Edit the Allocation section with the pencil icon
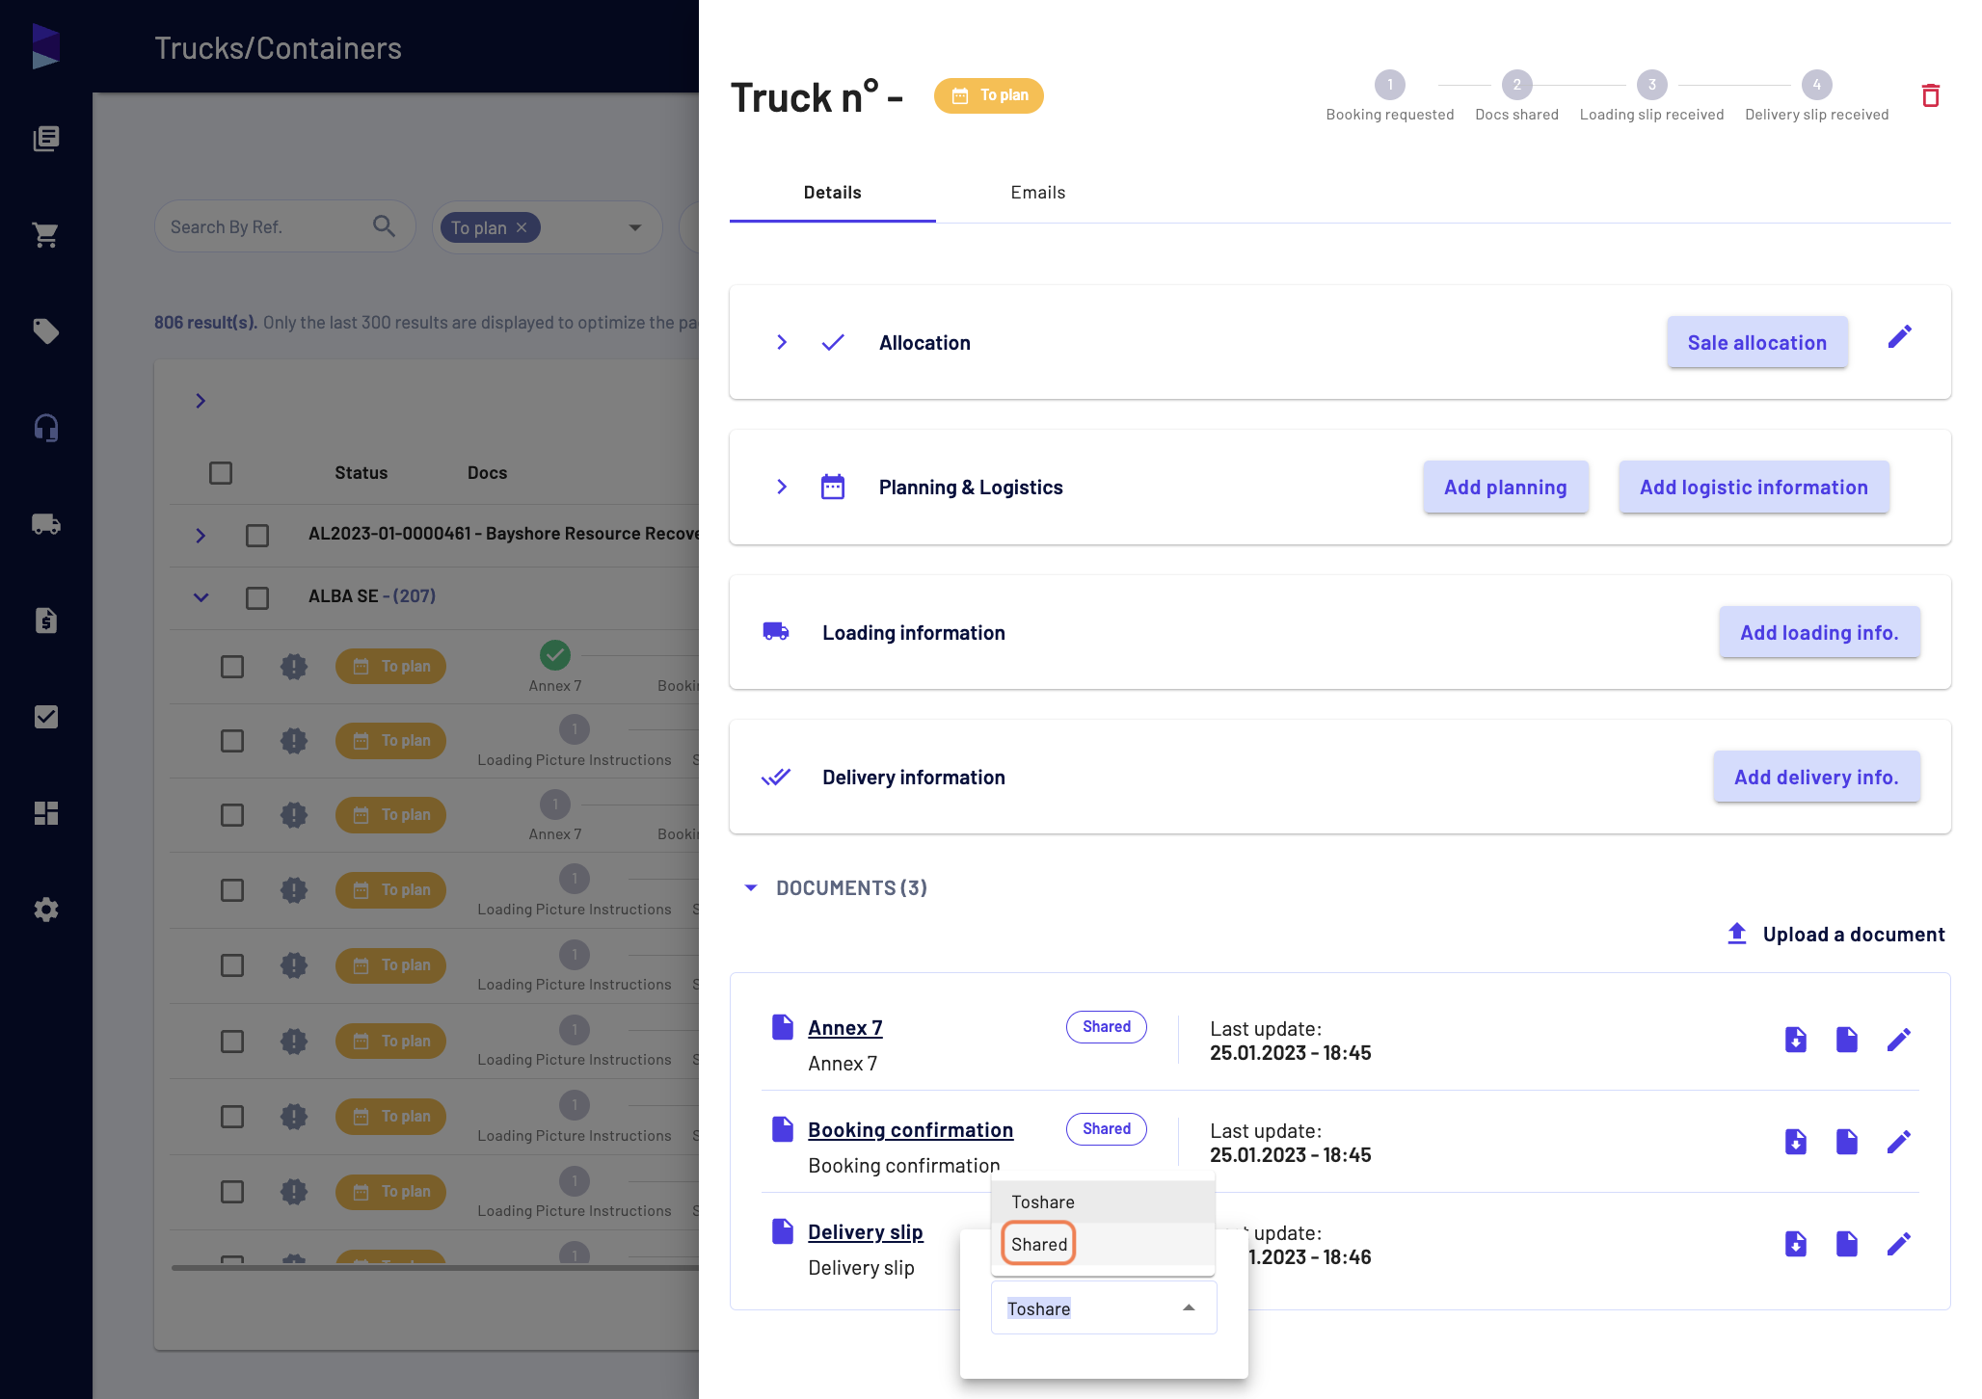The width and height of the screenshot is (1982, 1399). [x=1899, y=337]
